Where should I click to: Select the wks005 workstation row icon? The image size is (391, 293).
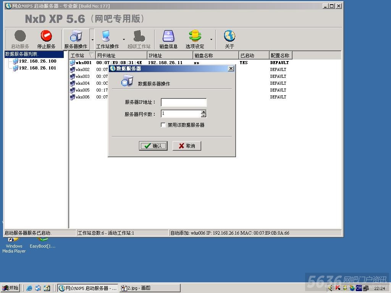(73, 90)
